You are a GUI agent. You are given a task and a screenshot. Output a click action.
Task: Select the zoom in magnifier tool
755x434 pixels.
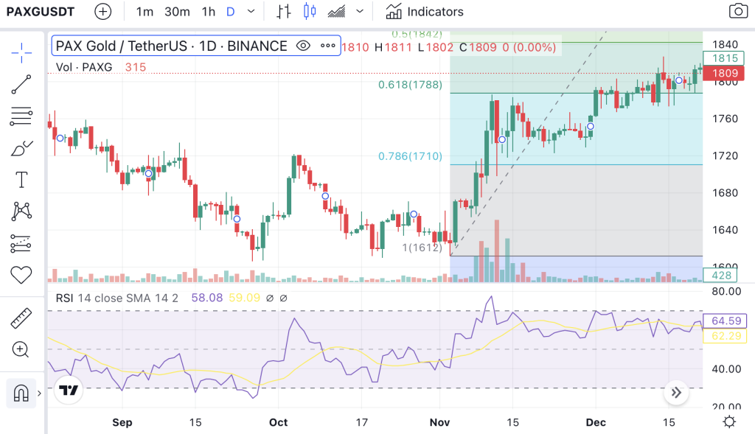pyautogui.click(x=21, y=350)
